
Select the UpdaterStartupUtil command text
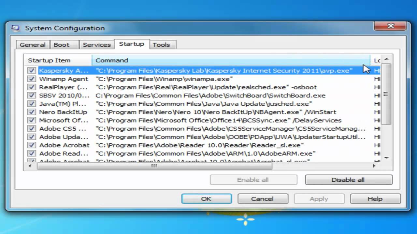(x=230, y=137)
